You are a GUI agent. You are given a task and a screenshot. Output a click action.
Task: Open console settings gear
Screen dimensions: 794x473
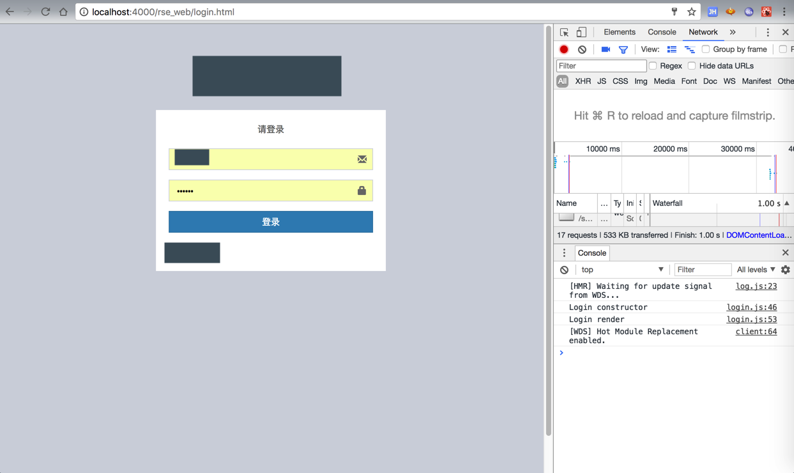[x=786, y=270]
